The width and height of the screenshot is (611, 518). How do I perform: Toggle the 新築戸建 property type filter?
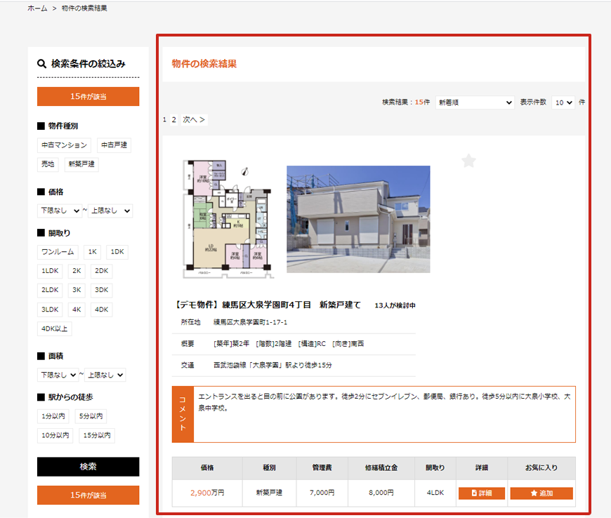[81, 164]
